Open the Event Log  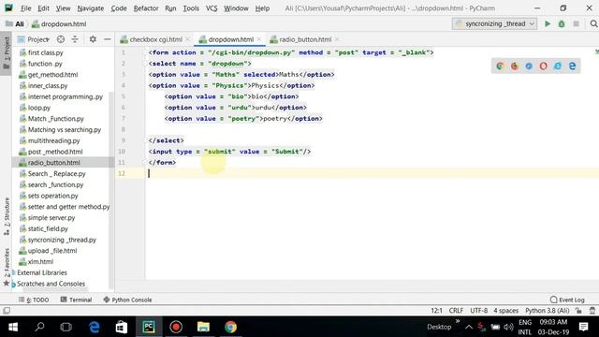(x=567, y=300)
